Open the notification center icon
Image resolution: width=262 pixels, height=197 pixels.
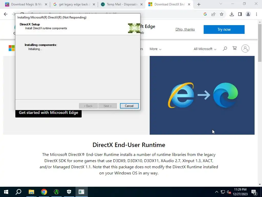[x=254, y=192]
